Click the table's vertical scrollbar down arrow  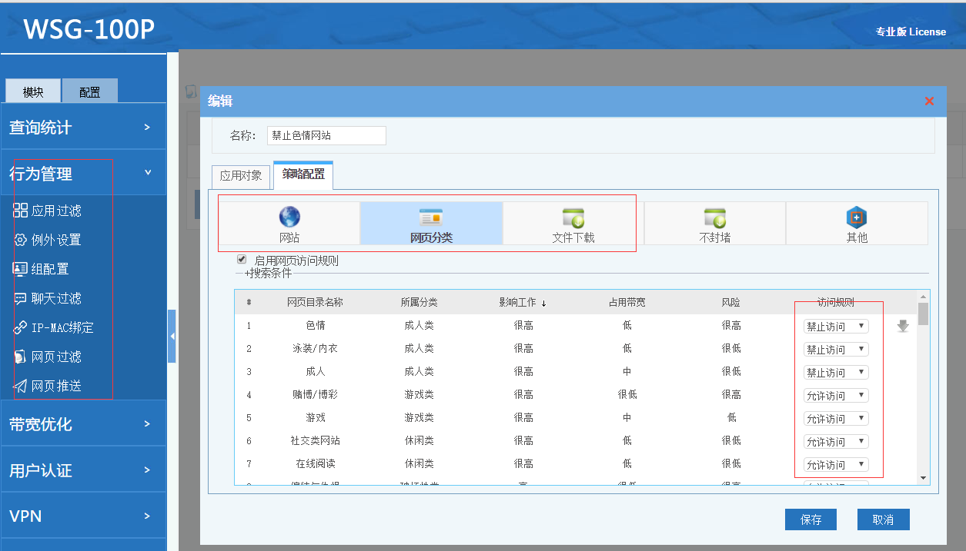pos(923,478)
